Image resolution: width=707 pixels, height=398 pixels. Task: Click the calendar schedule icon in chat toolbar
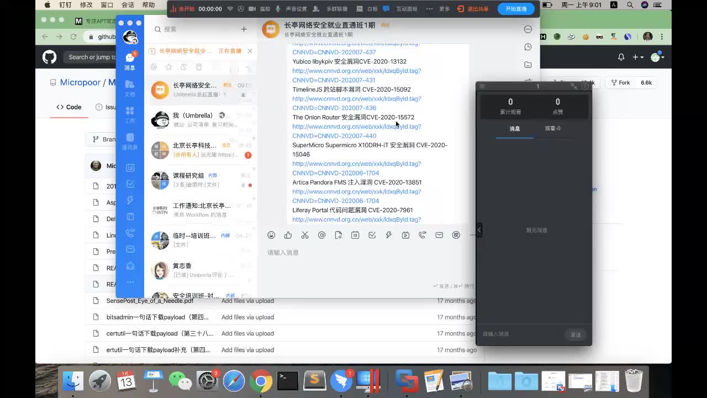355,235
